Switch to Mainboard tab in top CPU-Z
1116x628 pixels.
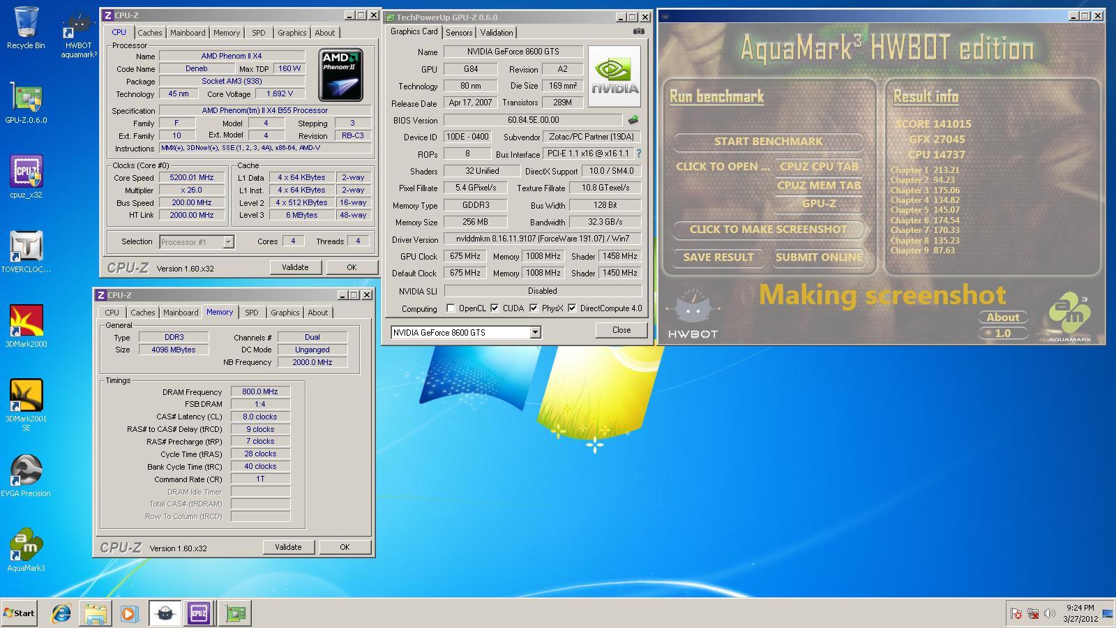pyautogui.click(x=188, y=33)
